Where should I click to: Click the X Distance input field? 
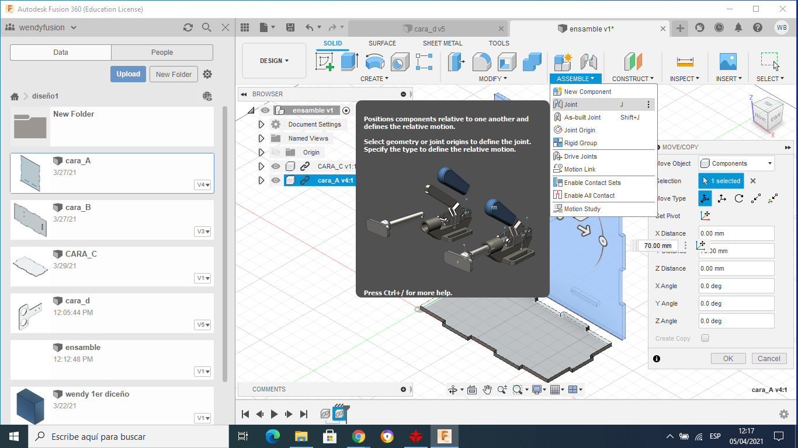(737, 233)
